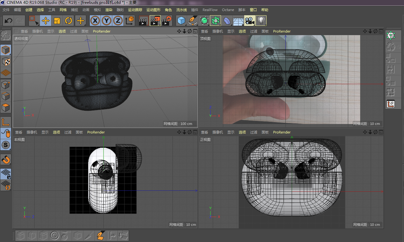404x242 pixels.
Task: Toggle the Y axis lock
Action: tap(106, 21)
